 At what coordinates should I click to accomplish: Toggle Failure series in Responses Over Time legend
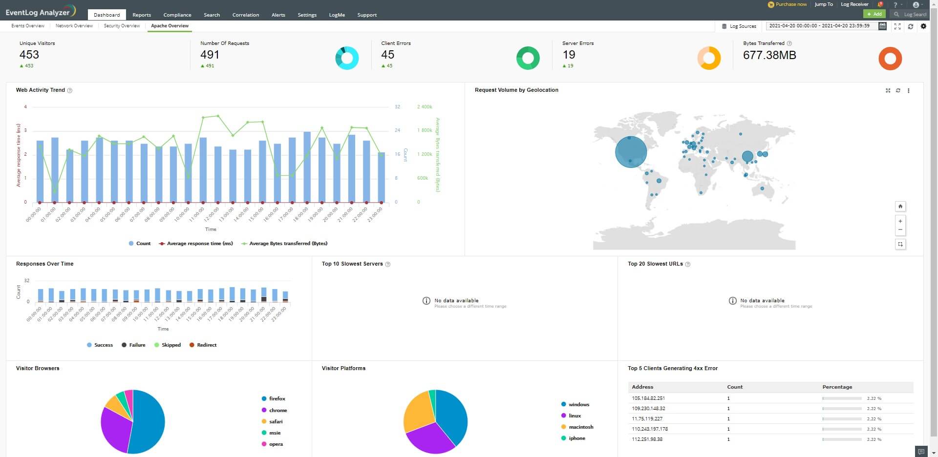[x=133, y=345]
